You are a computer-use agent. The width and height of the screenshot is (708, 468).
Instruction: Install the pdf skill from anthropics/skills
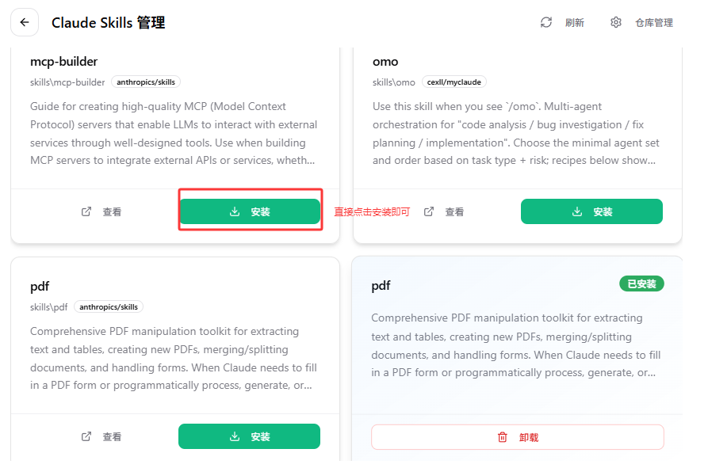[250, 436]
